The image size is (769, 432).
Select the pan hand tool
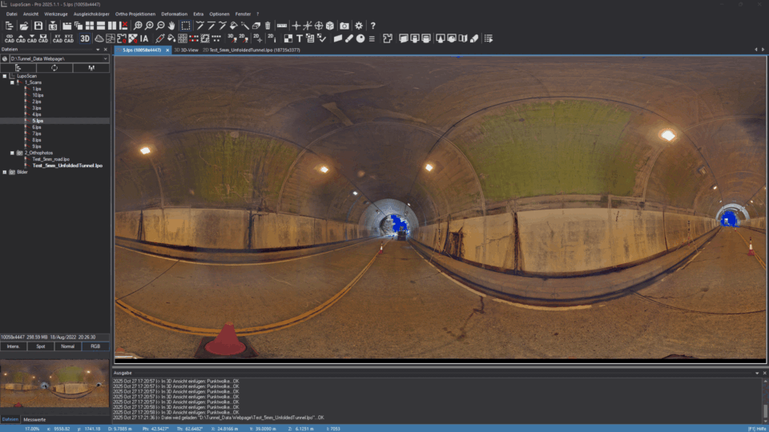[171, 26]
